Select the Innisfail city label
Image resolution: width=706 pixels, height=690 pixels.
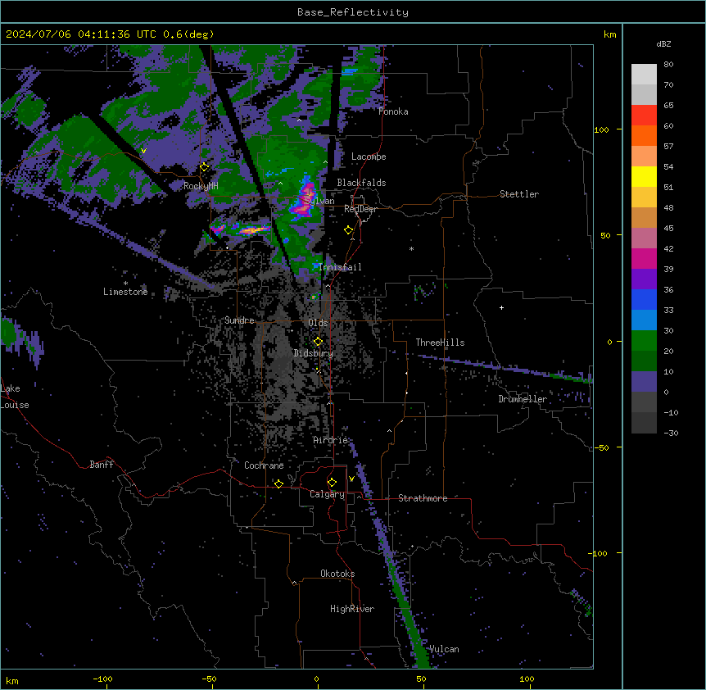click(340, 267)
